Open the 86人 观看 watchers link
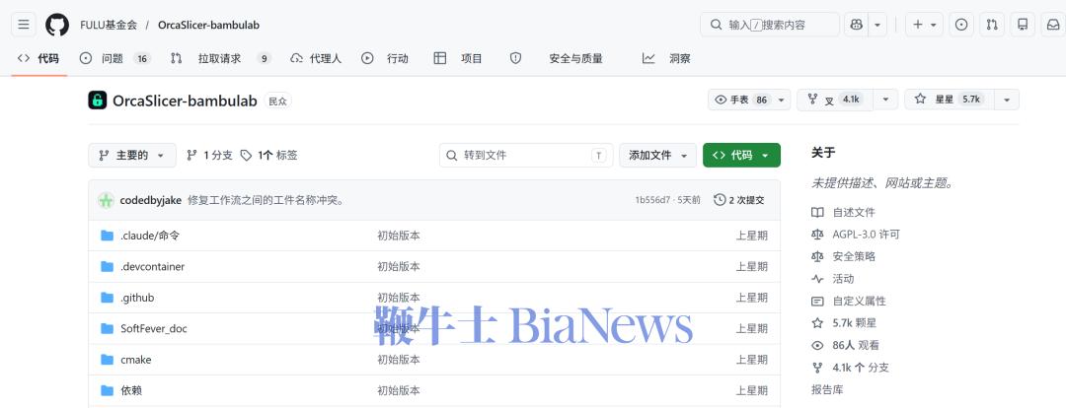The height and width of the screenshot is (408, 1066). (x=855, y=345)
